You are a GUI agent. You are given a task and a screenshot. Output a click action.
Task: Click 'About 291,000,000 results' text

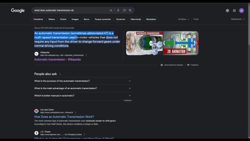[54, 28]
